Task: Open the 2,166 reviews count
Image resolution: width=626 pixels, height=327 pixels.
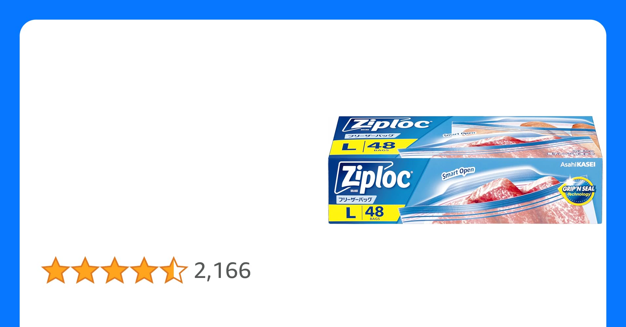Action: pos(223,271)
